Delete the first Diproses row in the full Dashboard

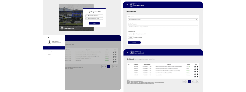tap(197, 67)
